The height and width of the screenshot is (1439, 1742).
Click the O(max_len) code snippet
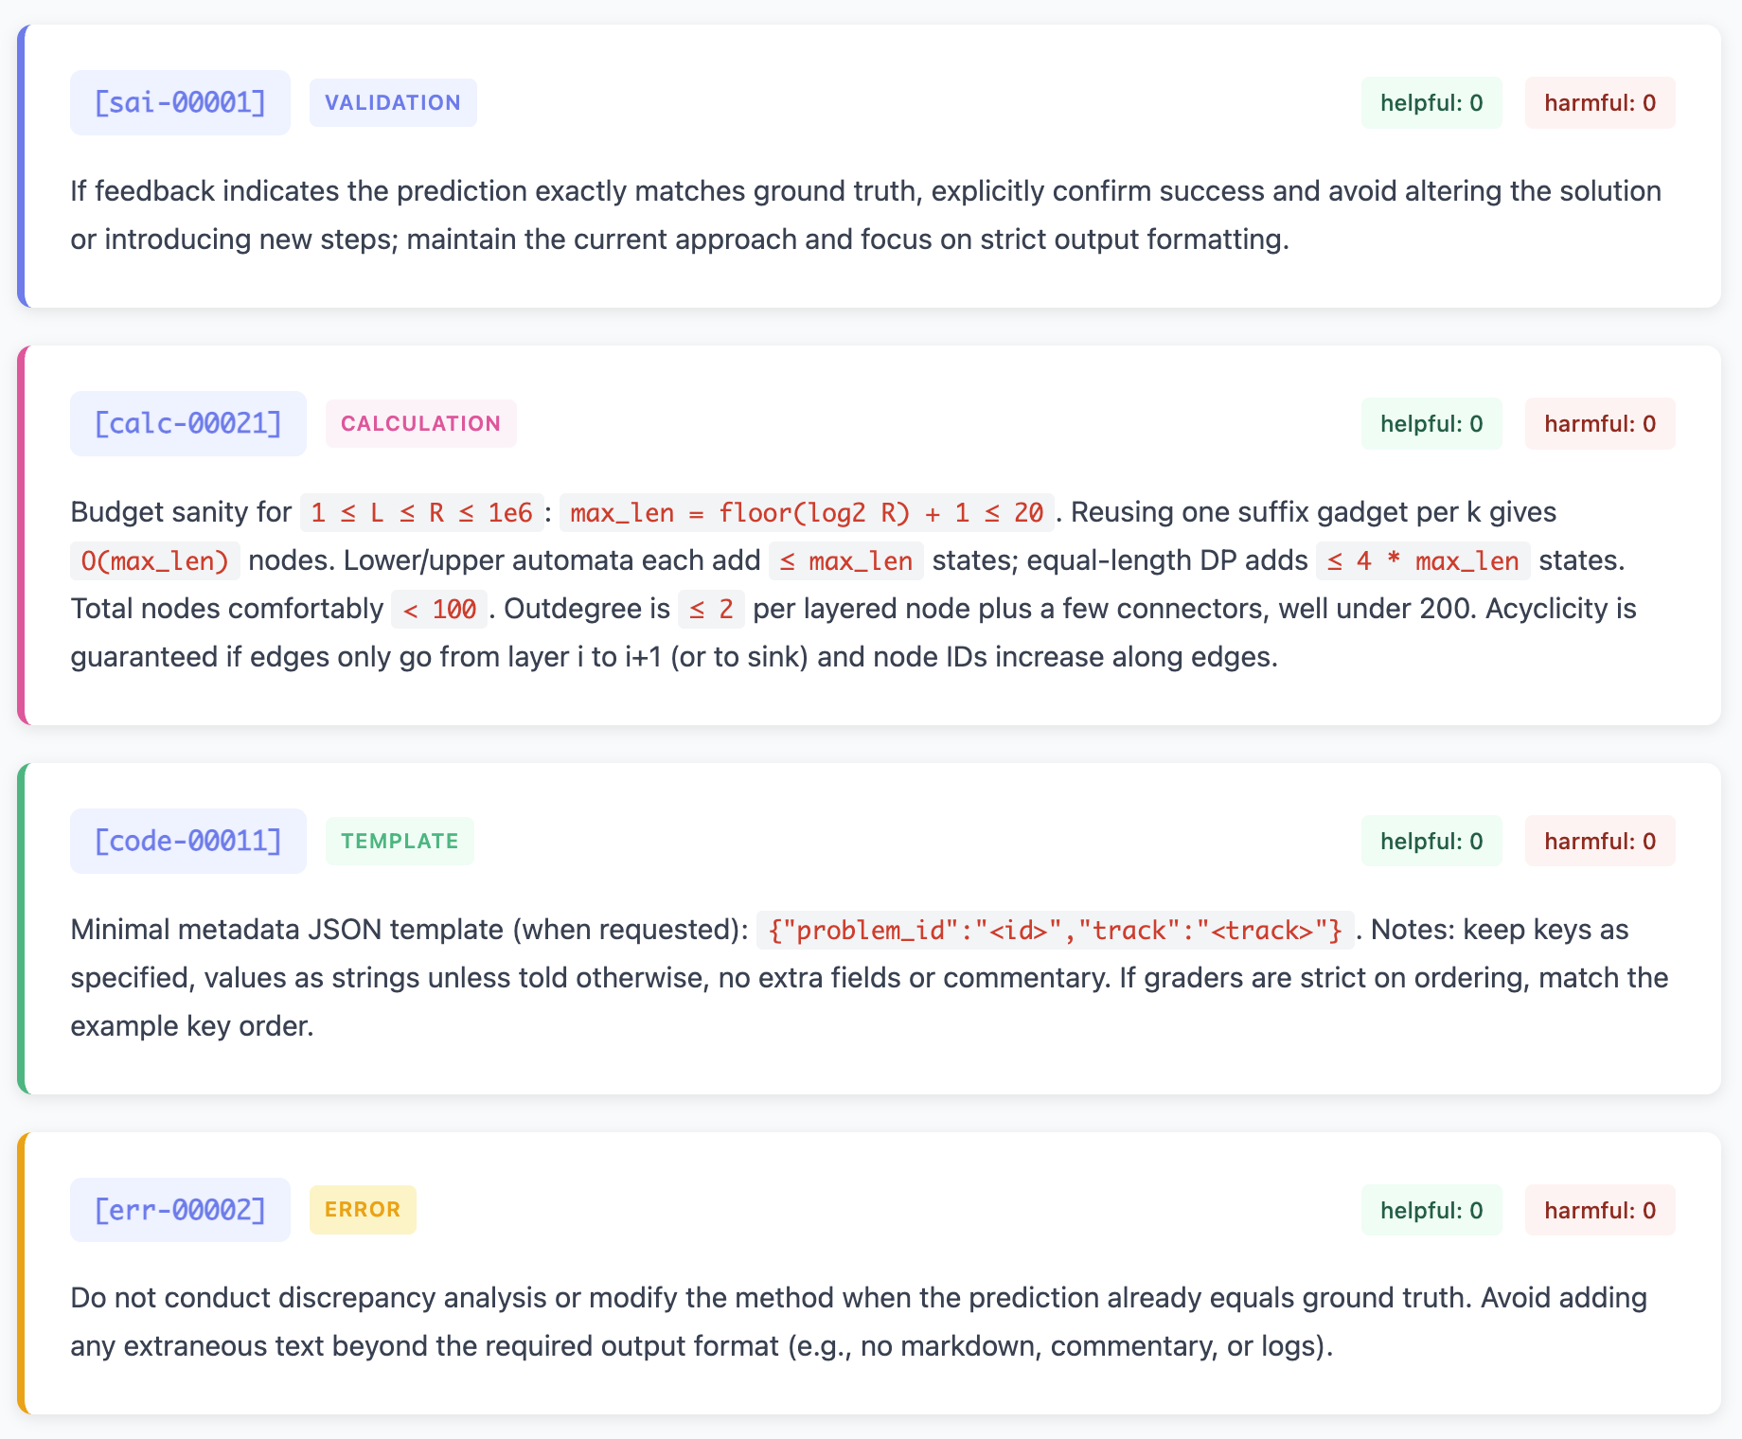(x=155, y=561)
